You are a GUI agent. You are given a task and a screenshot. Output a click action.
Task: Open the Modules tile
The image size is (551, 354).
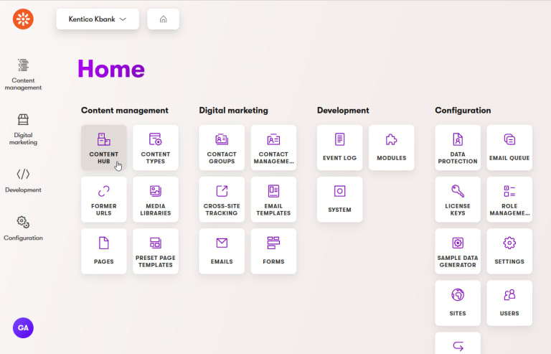(392, 148)
